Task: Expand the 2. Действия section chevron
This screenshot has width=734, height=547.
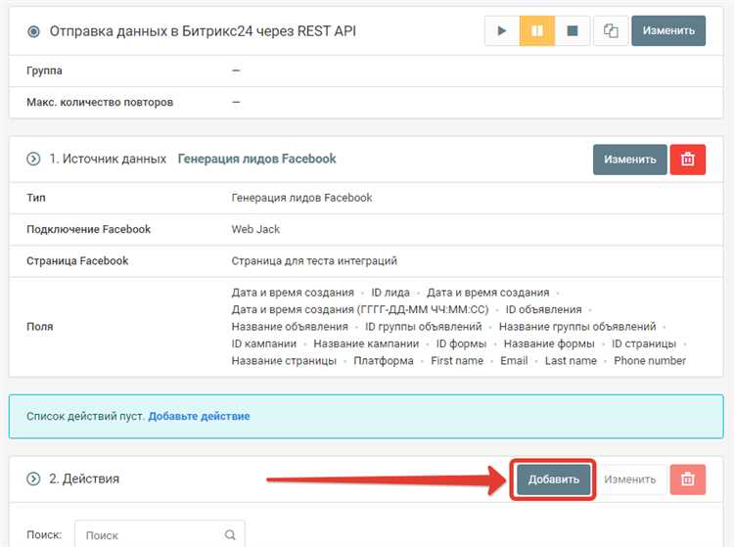Action: coord(33,479)
